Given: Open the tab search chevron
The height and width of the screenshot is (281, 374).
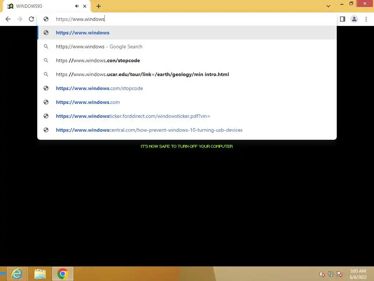Looking at the screenshot, I should coord(328,6).
